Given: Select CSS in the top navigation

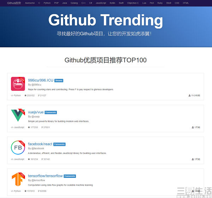Looking at the screenshot, I should pos(177,3).
